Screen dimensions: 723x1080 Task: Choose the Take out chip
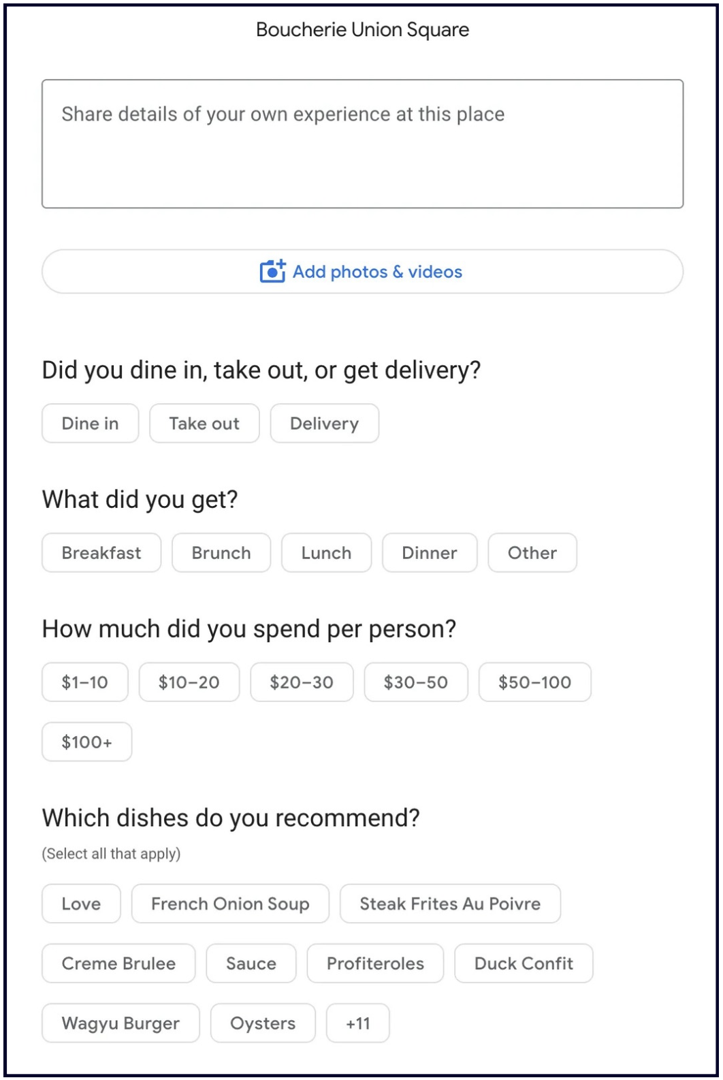click(x=204, y=424)
